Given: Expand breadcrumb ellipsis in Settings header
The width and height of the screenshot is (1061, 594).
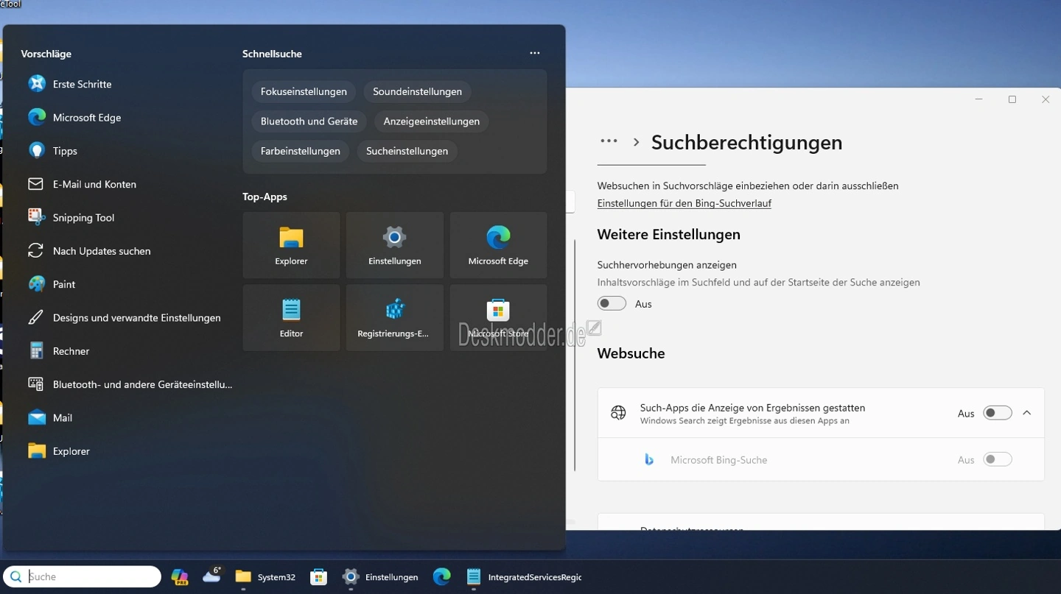Looking at the screenshot, I should coord(608,142).
